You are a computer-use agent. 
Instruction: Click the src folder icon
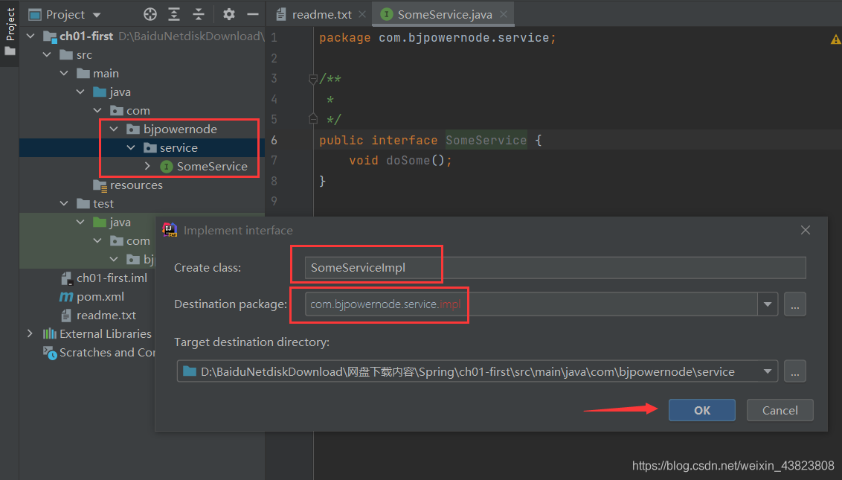click(66, 55)
